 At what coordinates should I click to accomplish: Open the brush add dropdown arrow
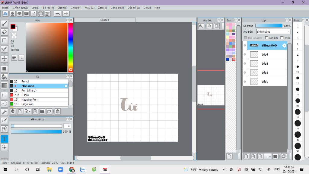[30, 112]
